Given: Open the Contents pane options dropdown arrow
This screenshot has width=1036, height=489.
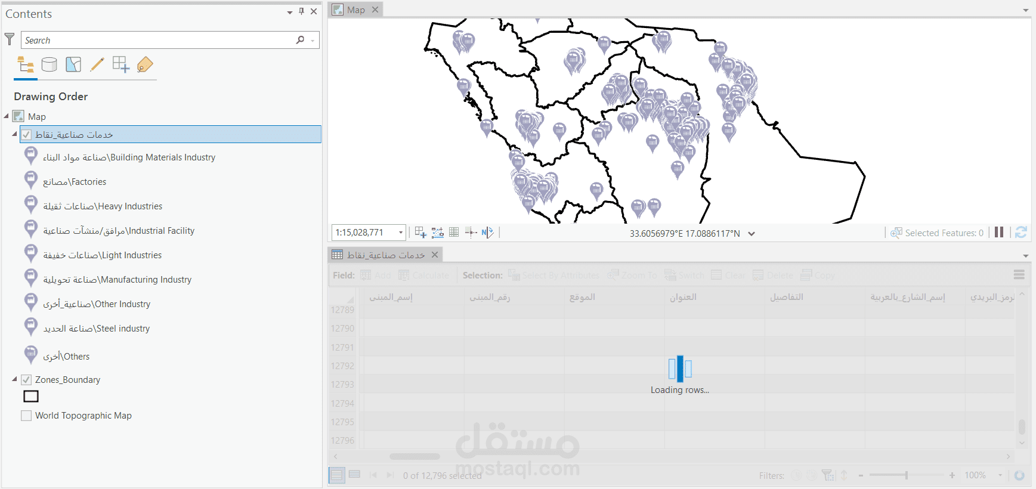Looking at the screenshot, I should (290, 12).
